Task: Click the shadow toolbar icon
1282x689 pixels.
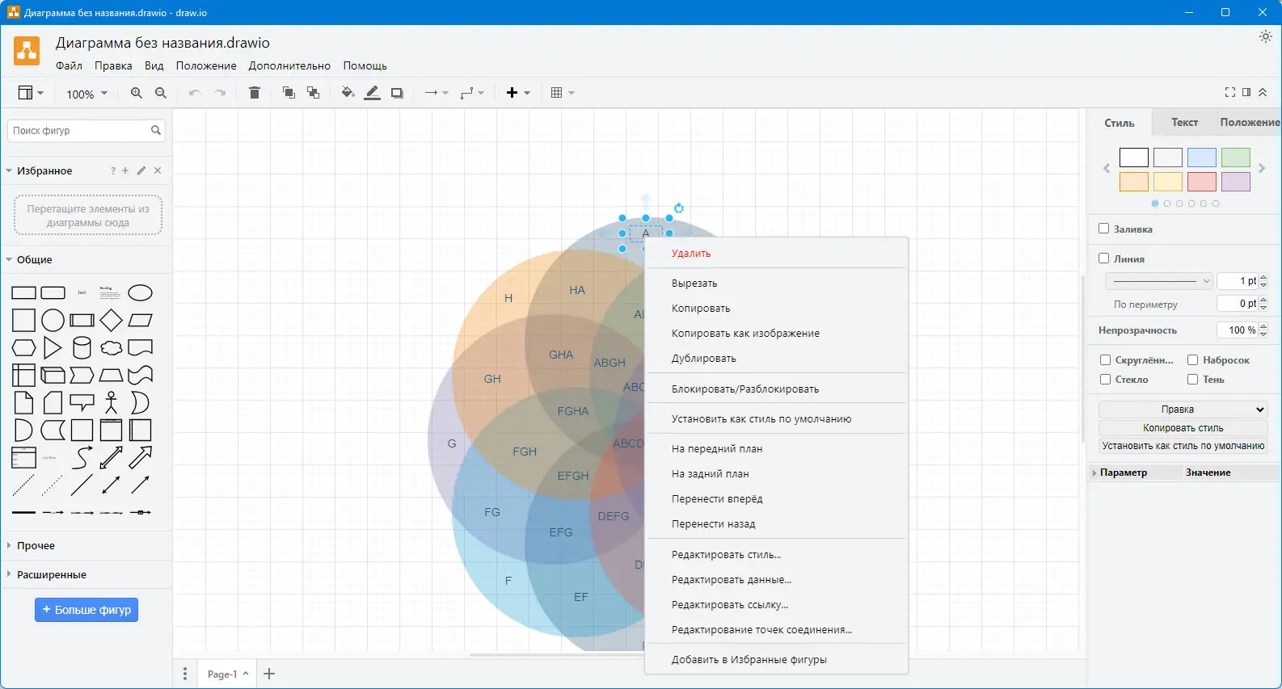Action: pyautogui.click(x=397, y=93)
